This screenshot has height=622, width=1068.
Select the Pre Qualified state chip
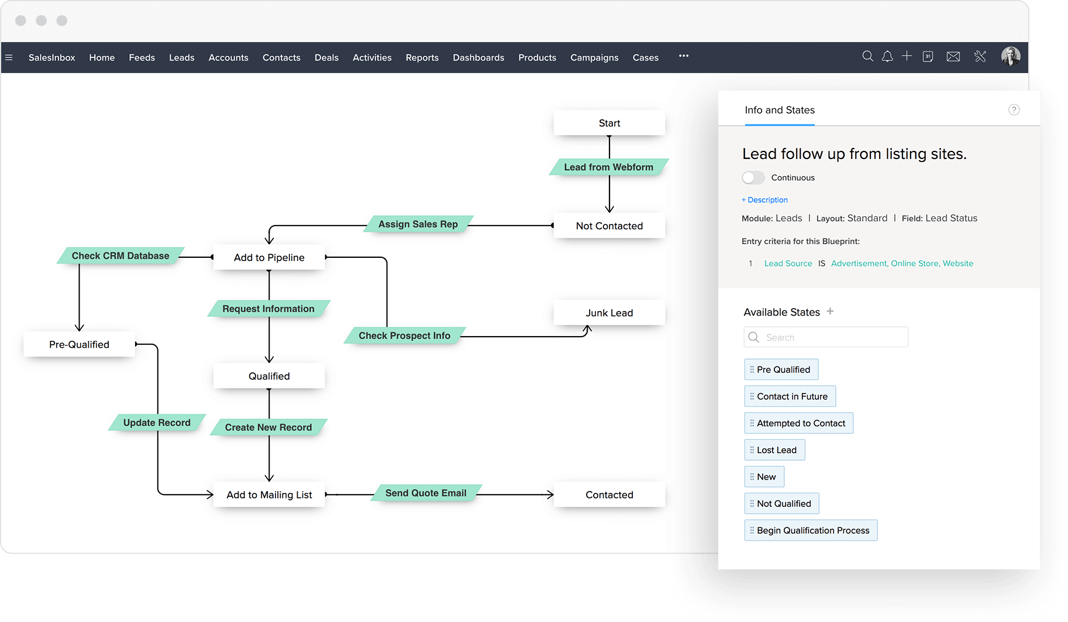[x=781, y=369]
